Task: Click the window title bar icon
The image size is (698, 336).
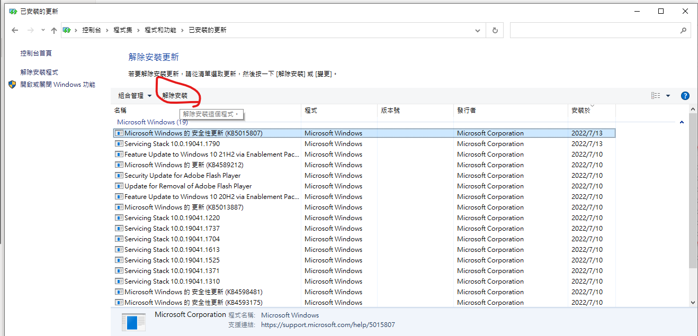Action: click(13, 11)
